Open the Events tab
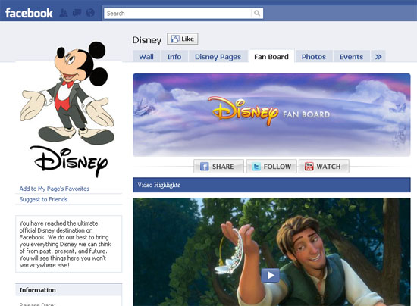 (351, 57)
